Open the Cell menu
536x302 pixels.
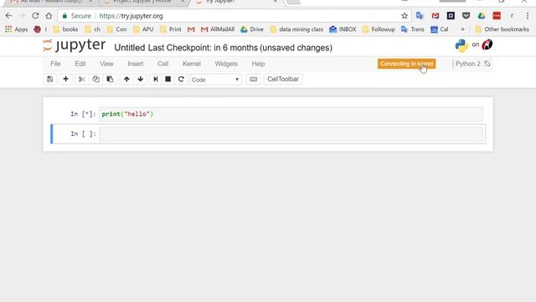tap(162, 64)
